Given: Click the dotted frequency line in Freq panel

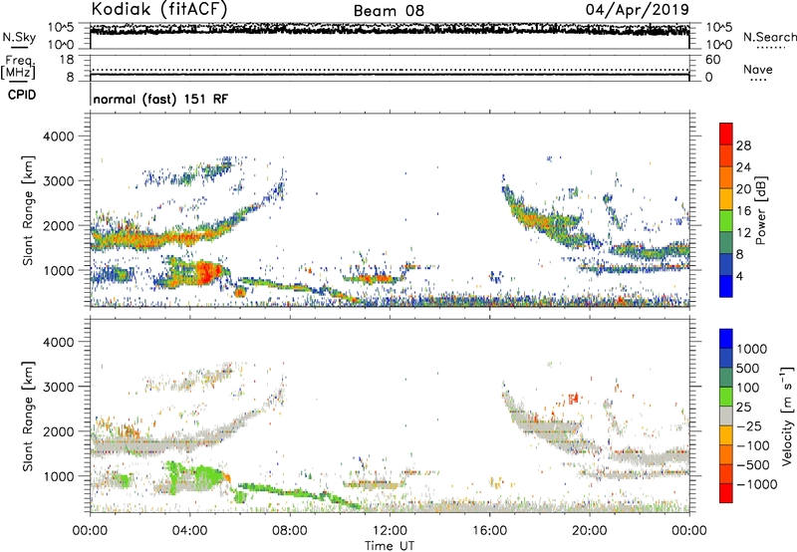Looking at the screenshot, I should tap(390, 70).
